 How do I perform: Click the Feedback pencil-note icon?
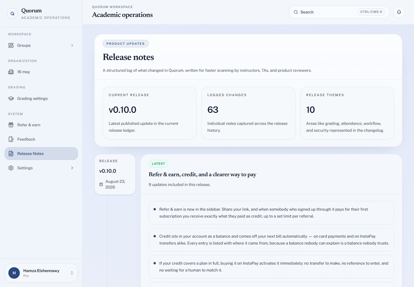11,139
